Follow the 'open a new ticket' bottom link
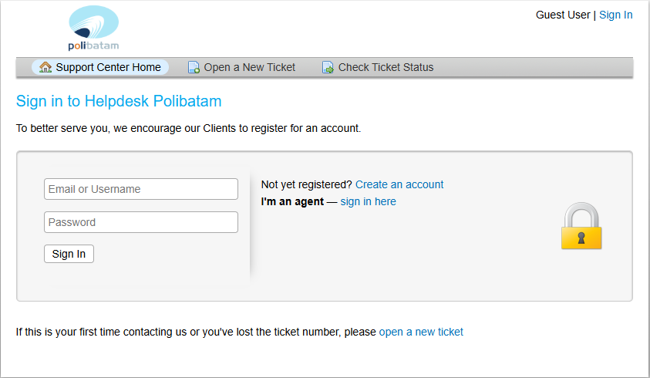 [421, 332]
